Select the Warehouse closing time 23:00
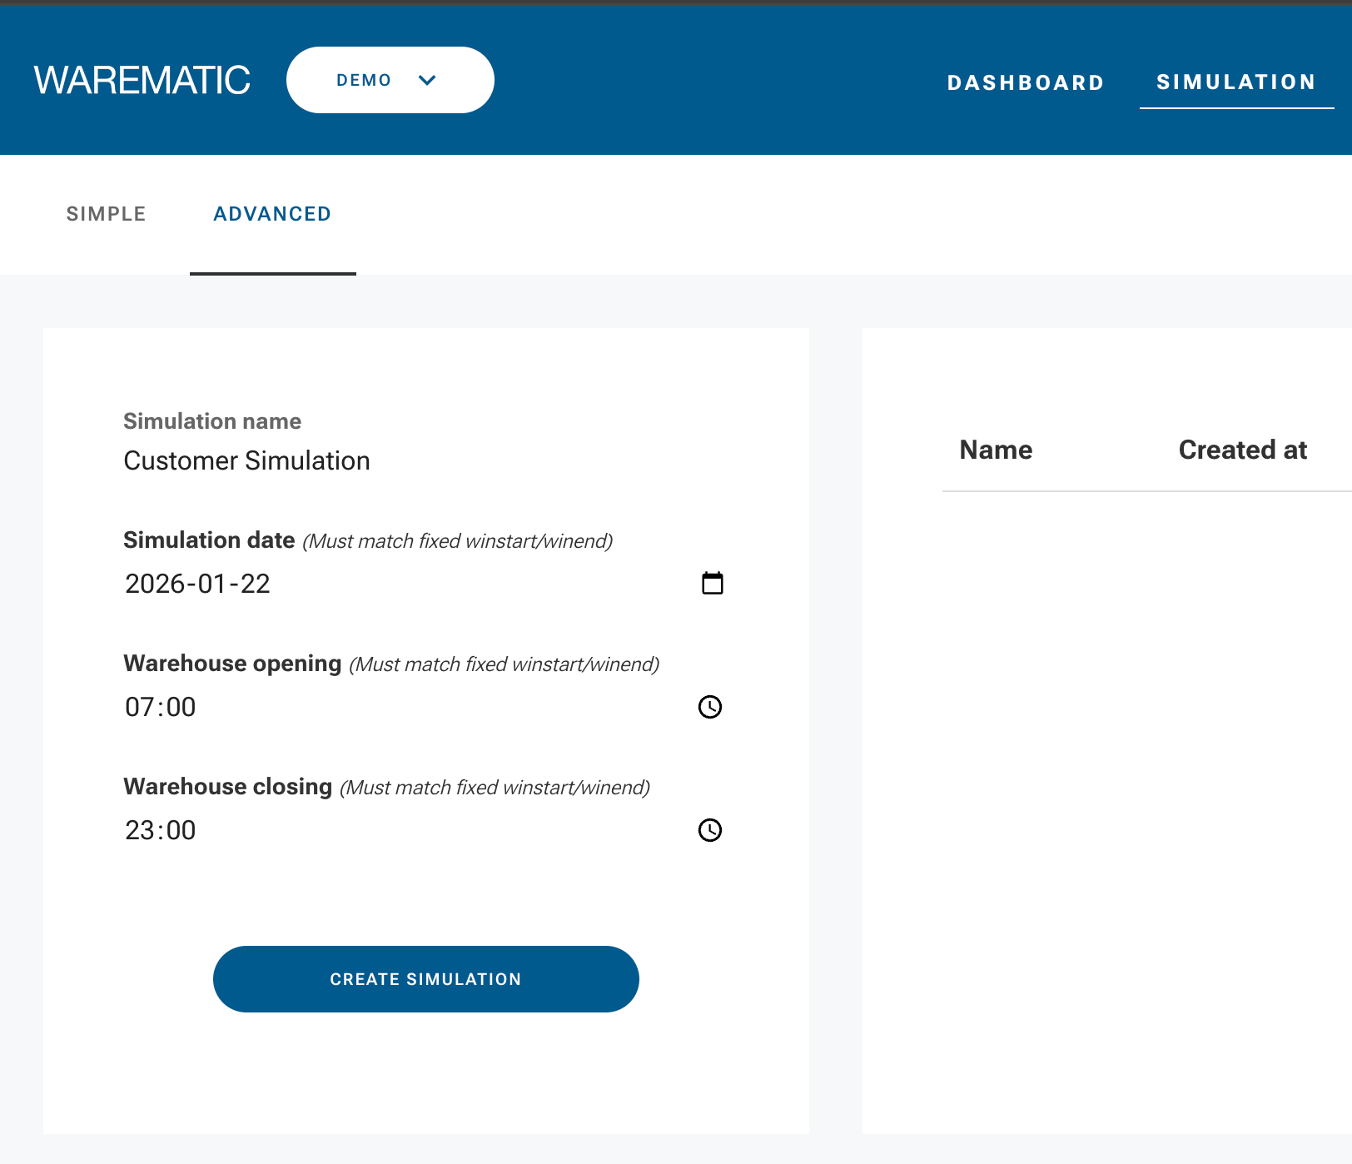This screenshot has height=1164, width=1352. pyautogui.click(x=160, y=829)
